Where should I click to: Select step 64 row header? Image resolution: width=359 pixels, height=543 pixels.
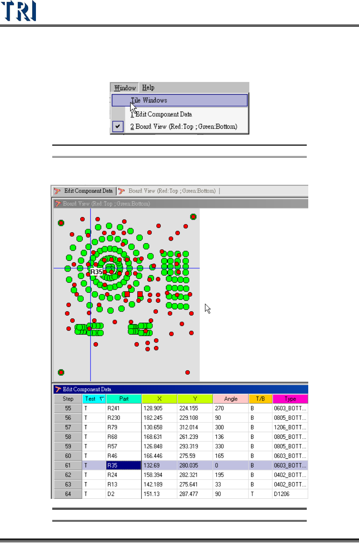(x=68, y=494)
